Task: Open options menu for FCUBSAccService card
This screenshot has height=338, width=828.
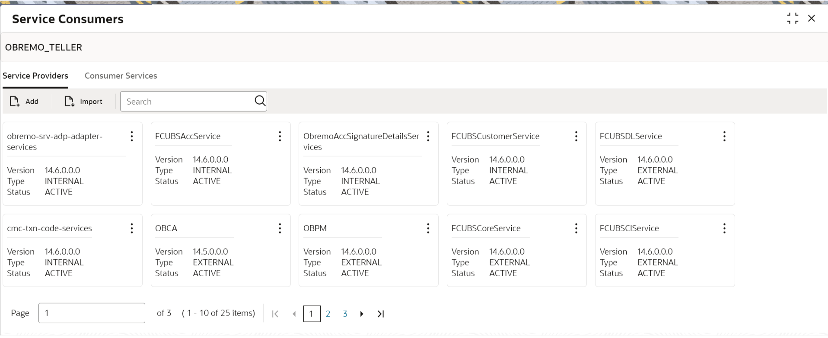Action: coord(280,137)
